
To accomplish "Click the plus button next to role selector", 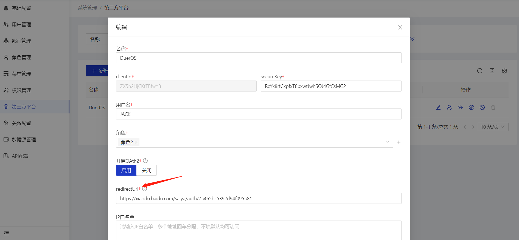I will coord(399,142).
